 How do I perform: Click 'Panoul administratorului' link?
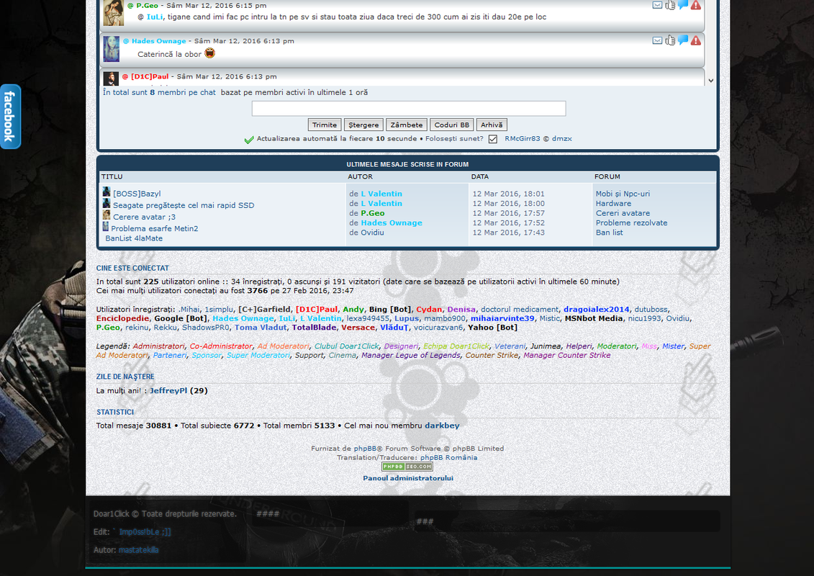click(408, 478)
